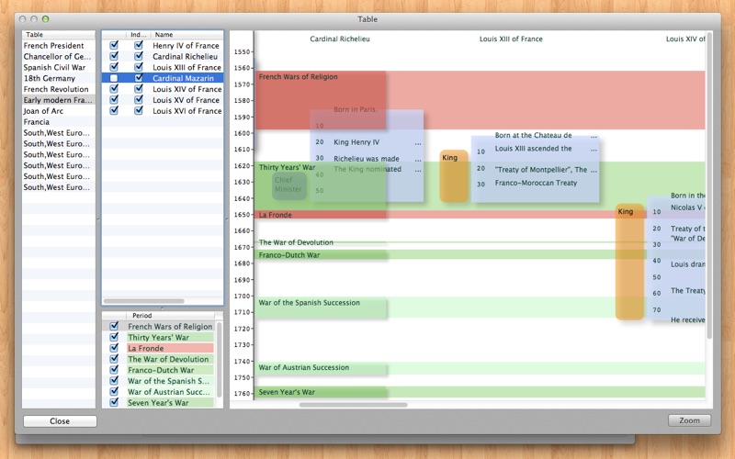Click Thirty Years' War timeline label
735x459 pixels.
[x=287, y=167]
